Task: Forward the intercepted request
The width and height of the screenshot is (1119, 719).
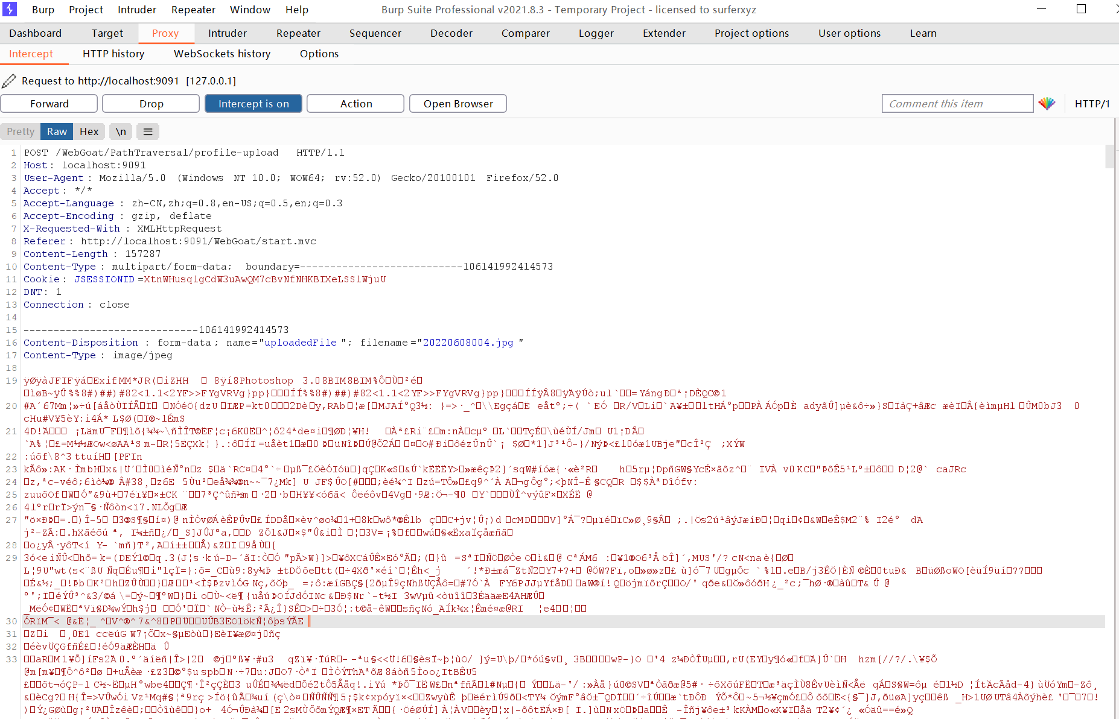Action: point(49,104)
